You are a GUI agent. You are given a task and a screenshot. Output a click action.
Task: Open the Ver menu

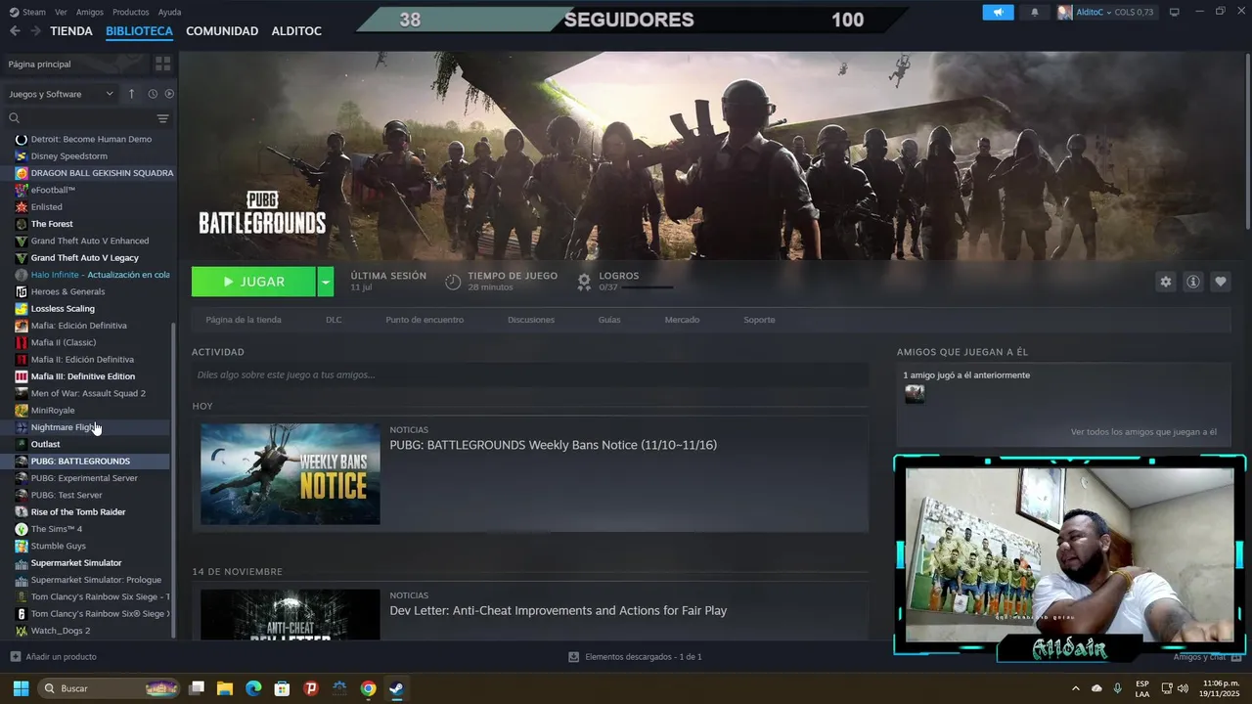point(61,12)
